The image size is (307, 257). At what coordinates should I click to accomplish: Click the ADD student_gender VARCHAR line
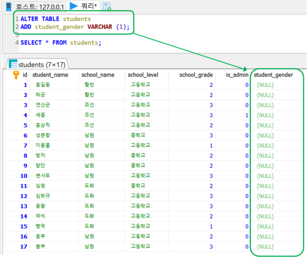[x=75, y=27]
